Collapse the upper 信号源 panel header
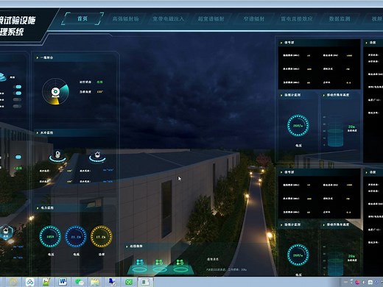The height and width of the screenshot is (287, 383). pos(319,43)
